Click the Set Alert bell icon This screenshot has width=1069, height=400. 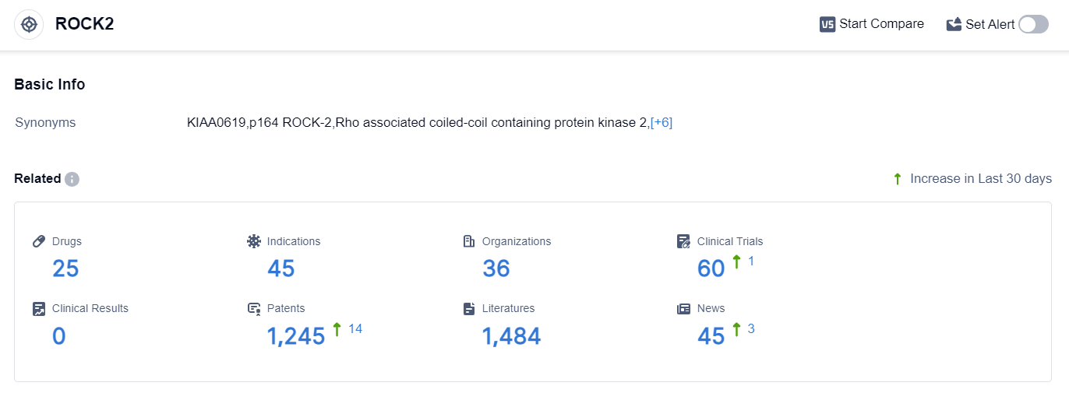pyautogui.click(x=954, y=24)
